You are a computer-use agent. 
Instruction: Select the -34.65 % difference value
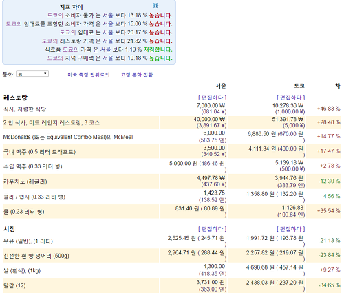point(330,285)
